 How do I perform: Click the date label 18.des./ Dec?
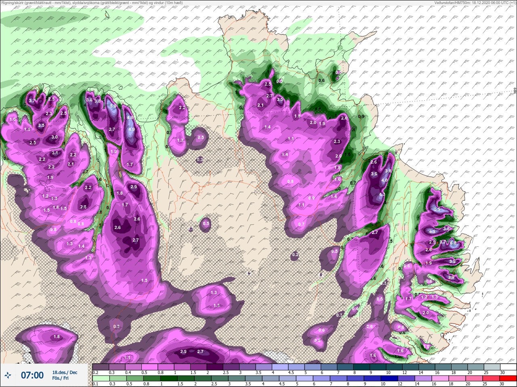point(65,372)
